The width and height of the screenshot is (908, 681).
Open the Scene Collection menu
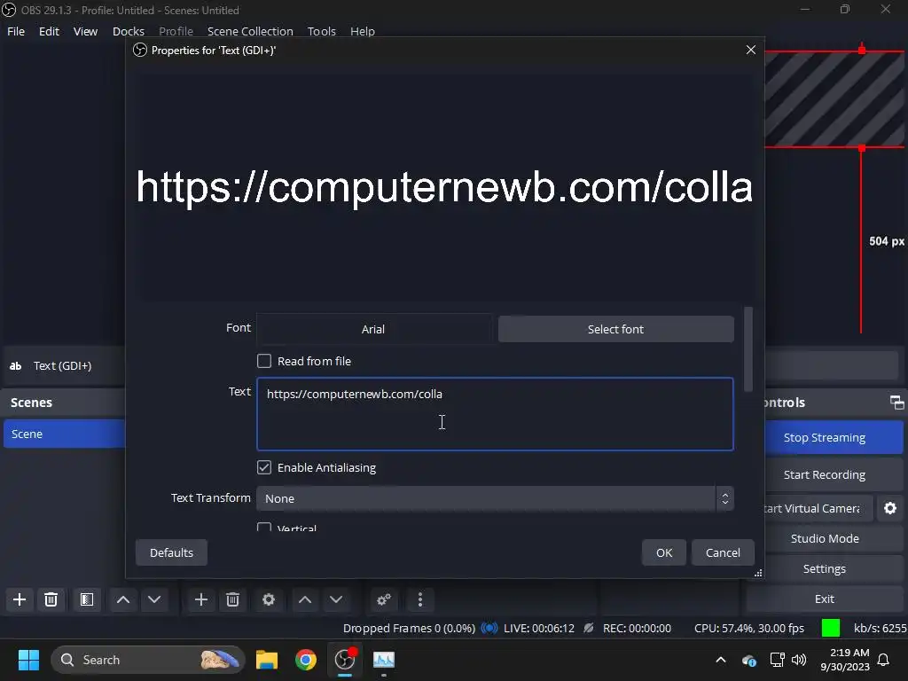click(250, 31)
